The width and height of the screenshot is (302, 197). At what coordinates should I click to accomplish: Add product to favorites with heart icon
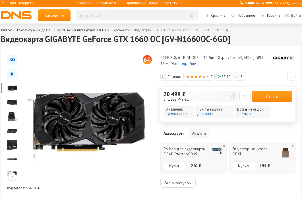[x=245, y=96]
